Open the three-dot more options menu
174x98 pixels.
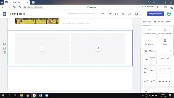143,14
